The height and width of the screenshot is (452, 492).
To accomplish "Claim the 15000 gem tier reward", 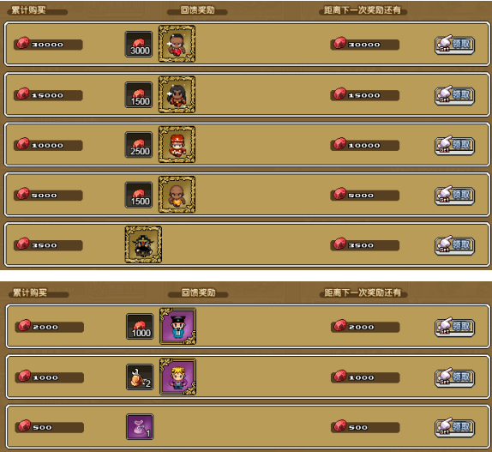I will tap(454, 95).
